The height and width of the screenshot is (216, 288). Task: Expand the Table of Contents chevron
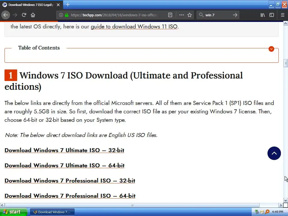(271, 49)
